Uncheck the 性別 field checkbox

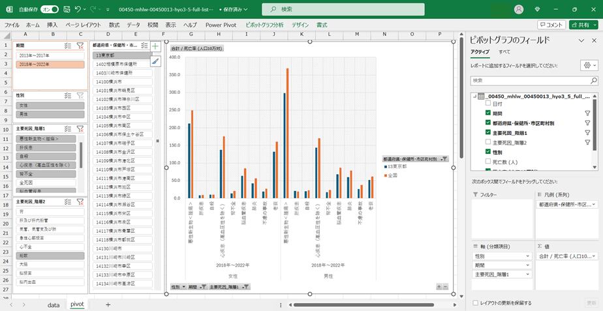click(488, 152)
